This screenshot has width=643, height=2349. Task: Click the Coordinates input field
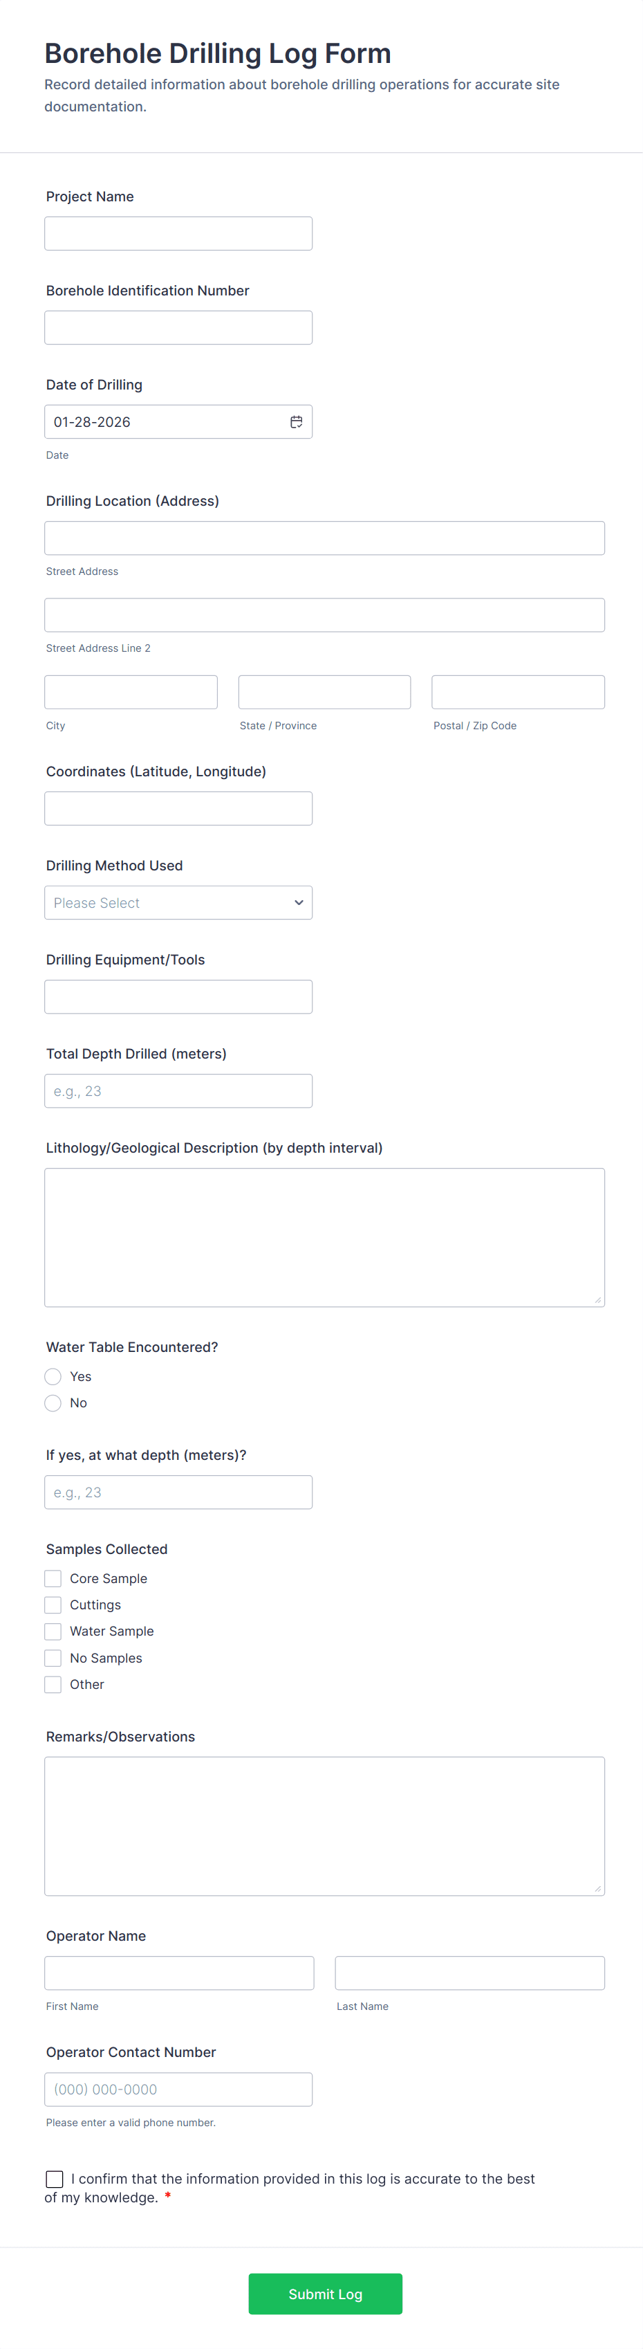(x=178, y=808)
